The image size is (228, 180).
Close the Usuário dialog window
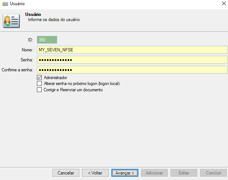224,4
